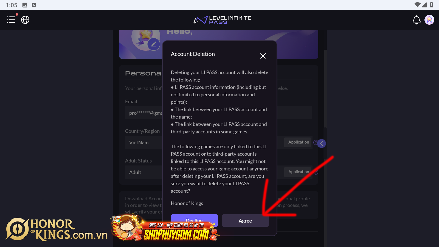Close the Account Deletion dialog
Image resolution: width=439 pixels, height=247 pixels.
coord(263,56)
